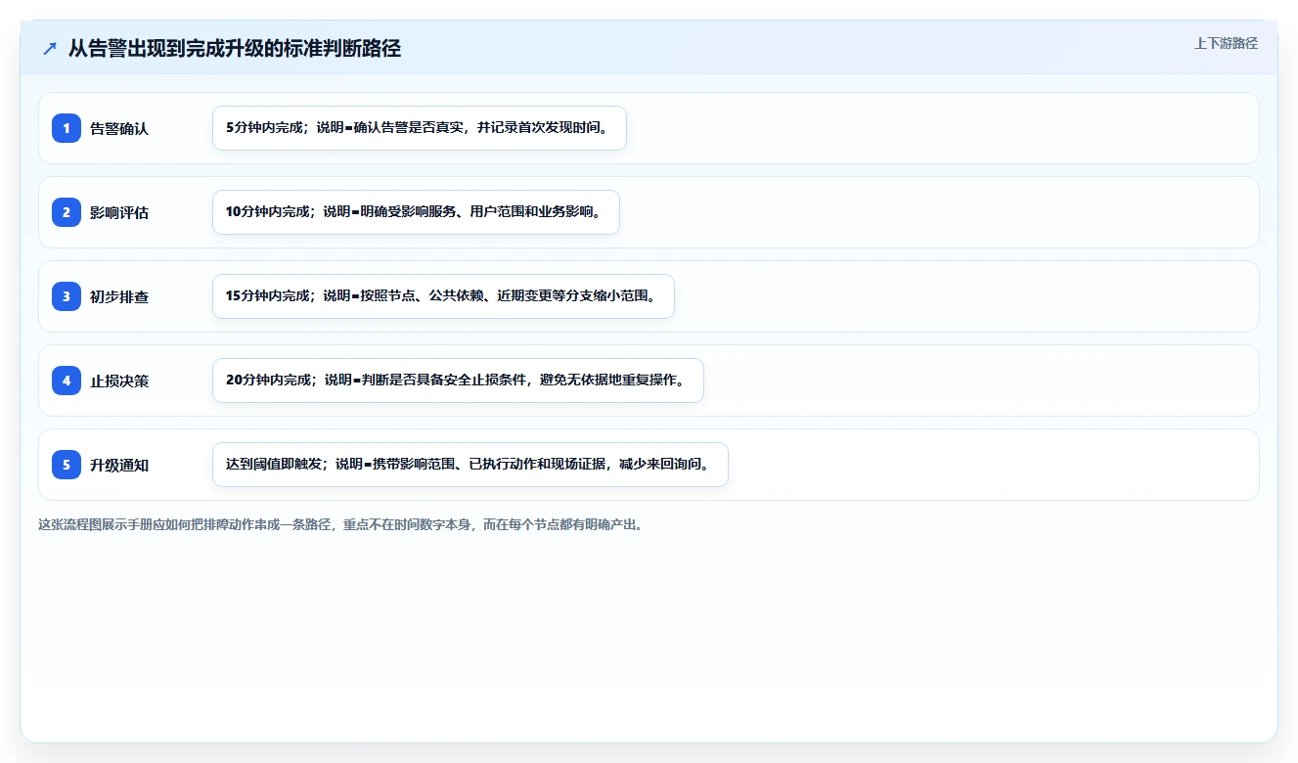1298x763 pixels.
Task: Click the 止损决策 step label
Action: coord(119,381)
